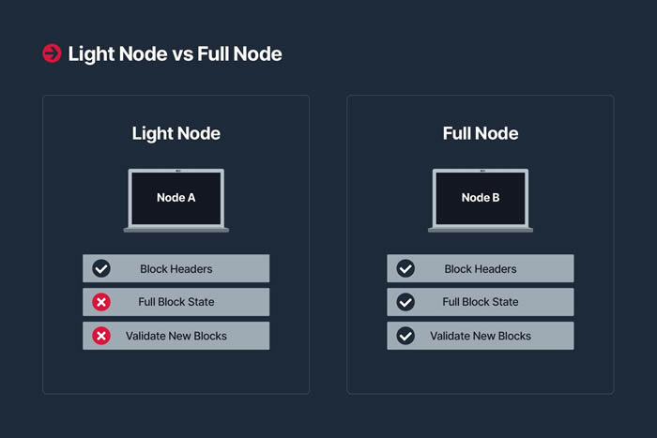Select the Light Node Validate New Blocks row

176,336
